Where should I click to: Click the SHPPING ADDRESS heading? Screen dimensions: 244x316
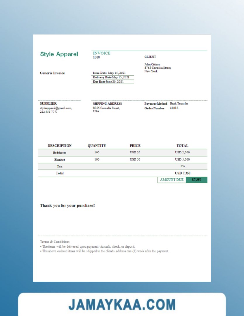click(x=107, y=104)
